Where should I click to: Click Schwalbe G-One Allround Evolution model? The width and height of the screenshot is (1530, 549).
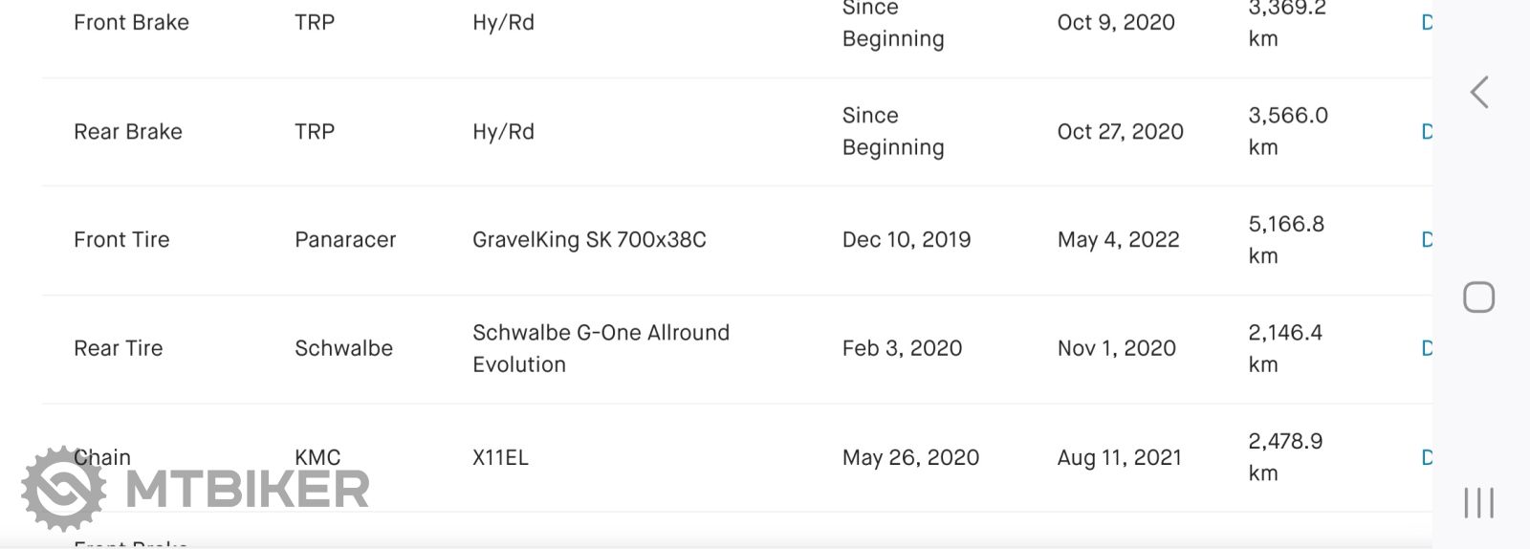pos(601,348)
